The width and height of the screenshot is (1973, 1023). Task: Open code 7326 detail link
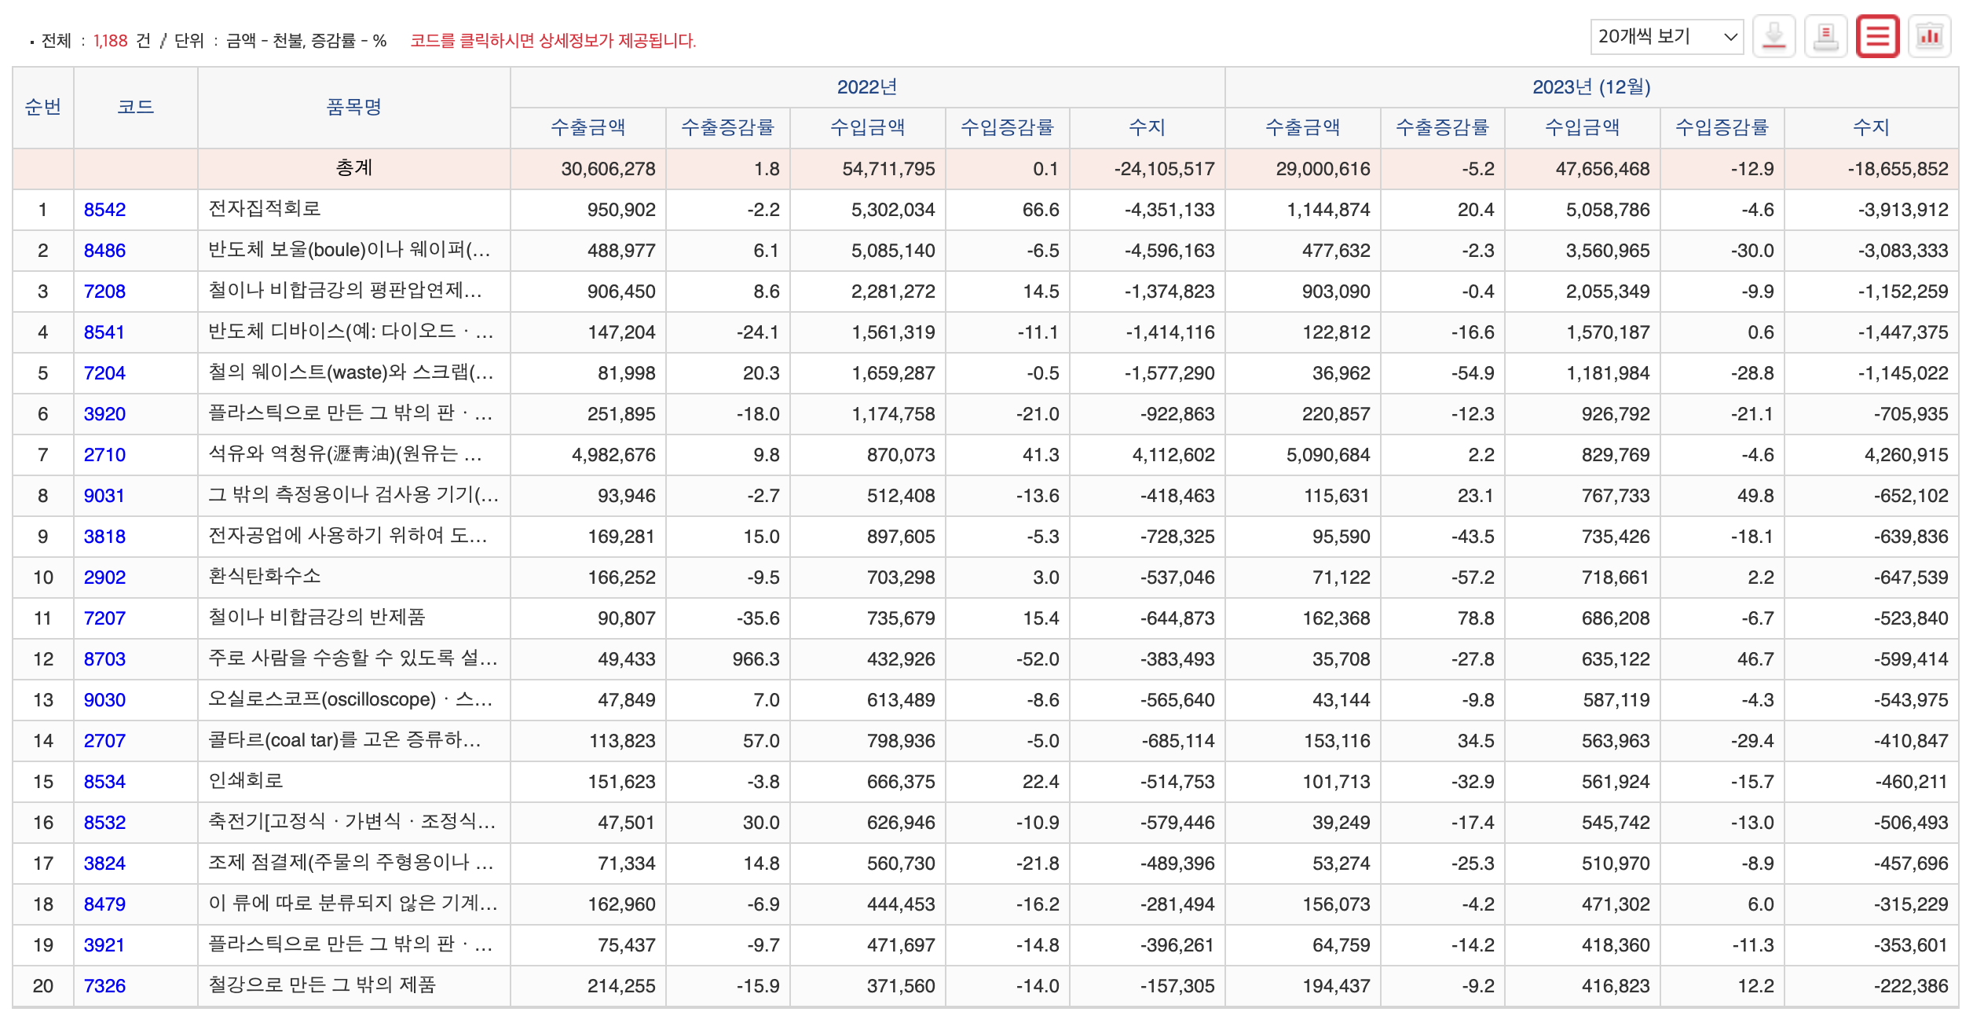104,986
